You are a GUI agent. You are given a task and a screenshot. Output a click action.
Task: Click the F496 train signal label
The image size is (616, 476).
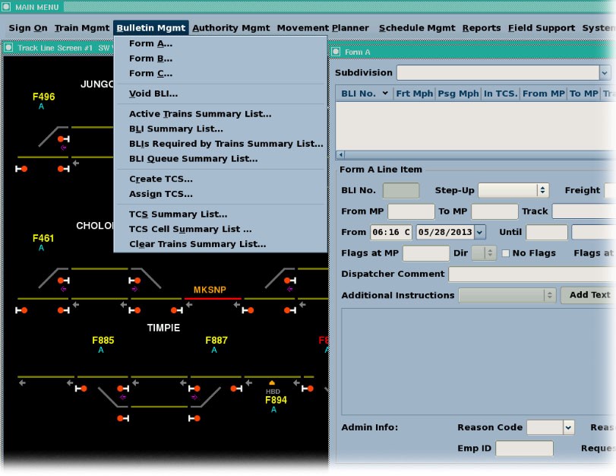[43, 97]
